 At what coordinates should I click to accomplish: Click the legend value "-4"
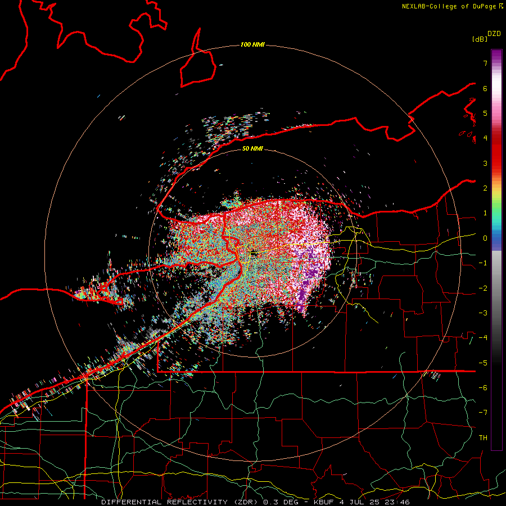pos(483,337)
